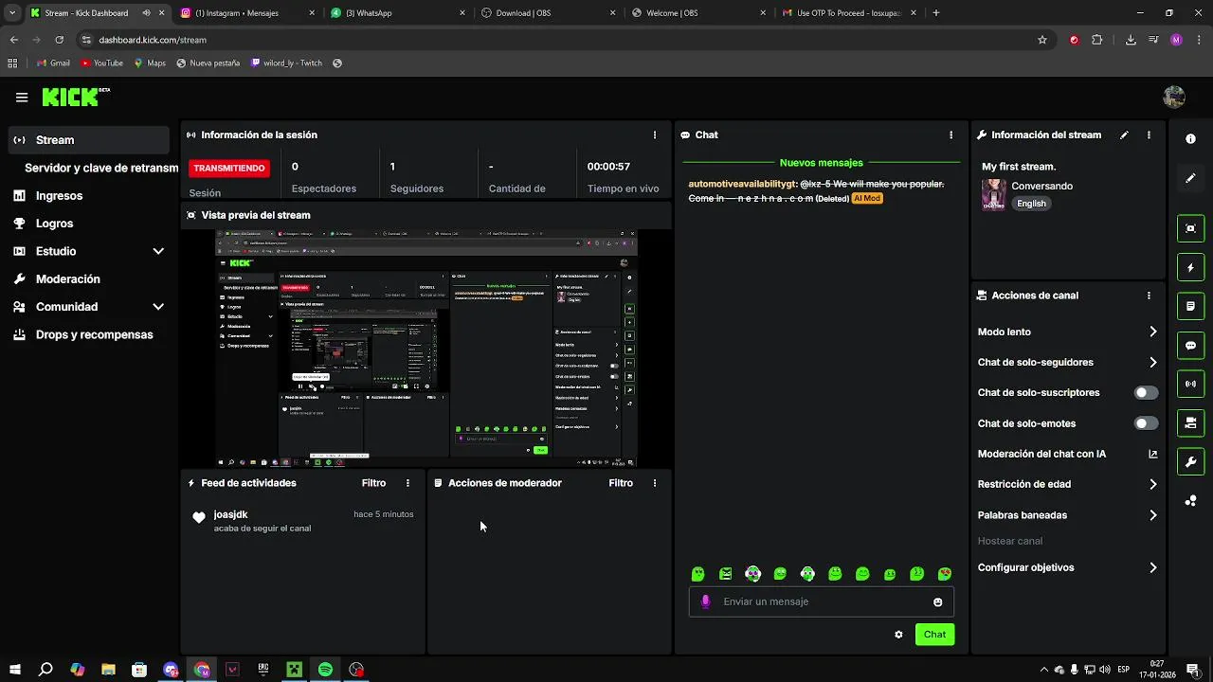
Task: Open the YouTube bookmark
Action: 101,63
